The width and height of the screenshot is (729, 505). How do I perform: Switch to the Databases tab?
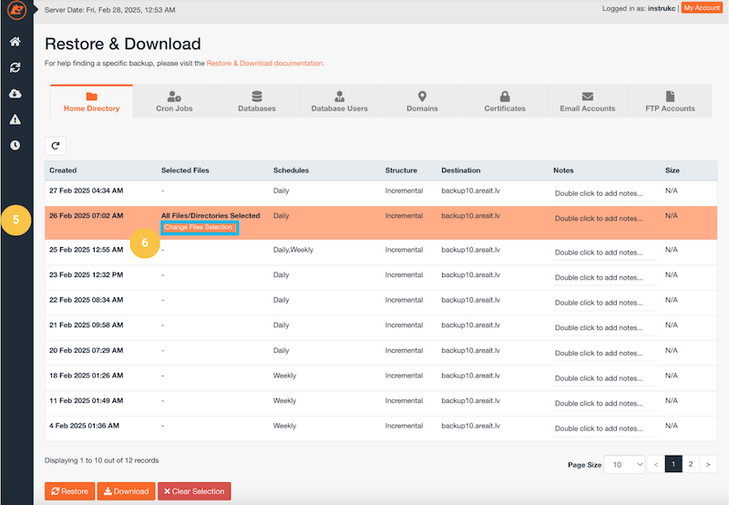click(256, 101)
